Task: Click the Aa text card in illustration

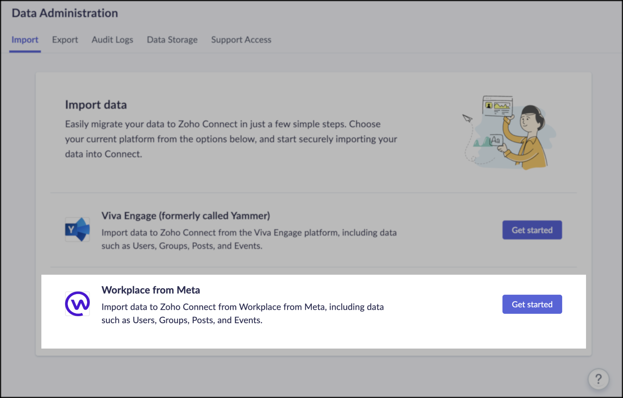Action: coord(496,140)
